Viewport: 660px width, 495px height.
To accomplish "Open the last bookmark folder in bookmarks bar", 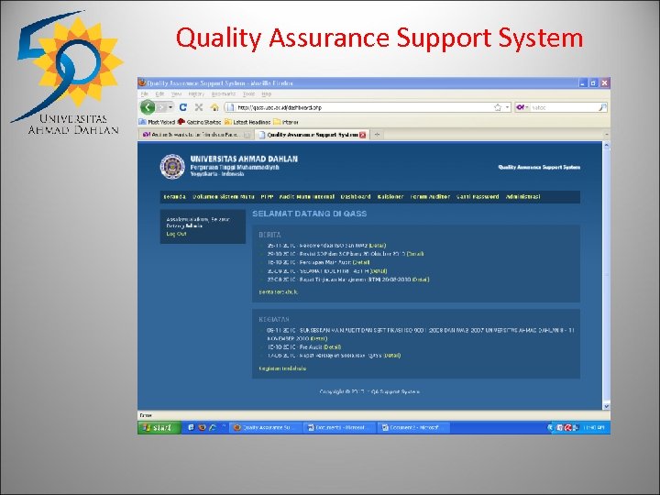I will [x=286, y=122].
